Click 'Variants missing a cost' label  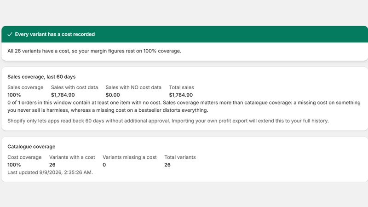(x=130, y=157)
